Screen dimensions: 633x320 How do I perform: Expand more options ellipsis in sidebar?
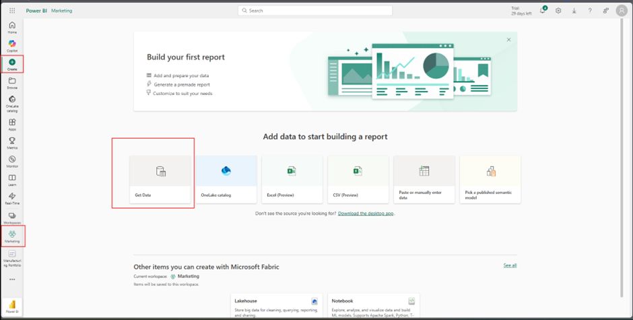click(x=12, y=279)
